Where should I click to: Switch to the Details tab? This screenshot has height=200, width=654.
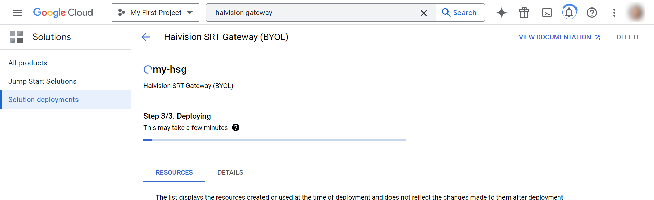click(230, 173)
